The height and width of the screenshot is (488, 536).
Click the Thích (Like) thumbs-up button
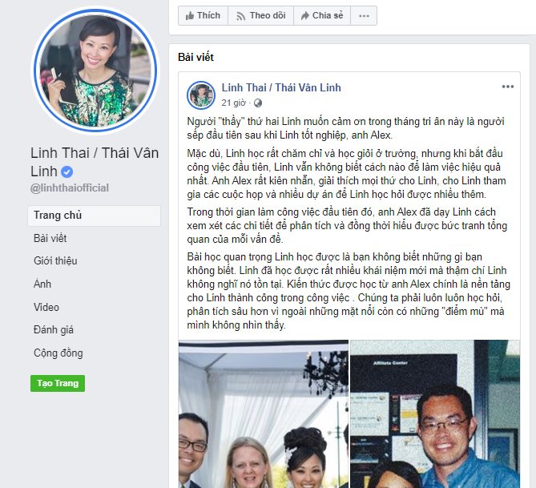pos(203,16)
